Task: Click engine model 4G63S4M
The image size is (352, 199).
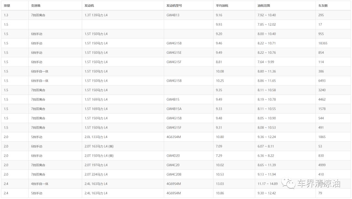Action: pos(173,137)
